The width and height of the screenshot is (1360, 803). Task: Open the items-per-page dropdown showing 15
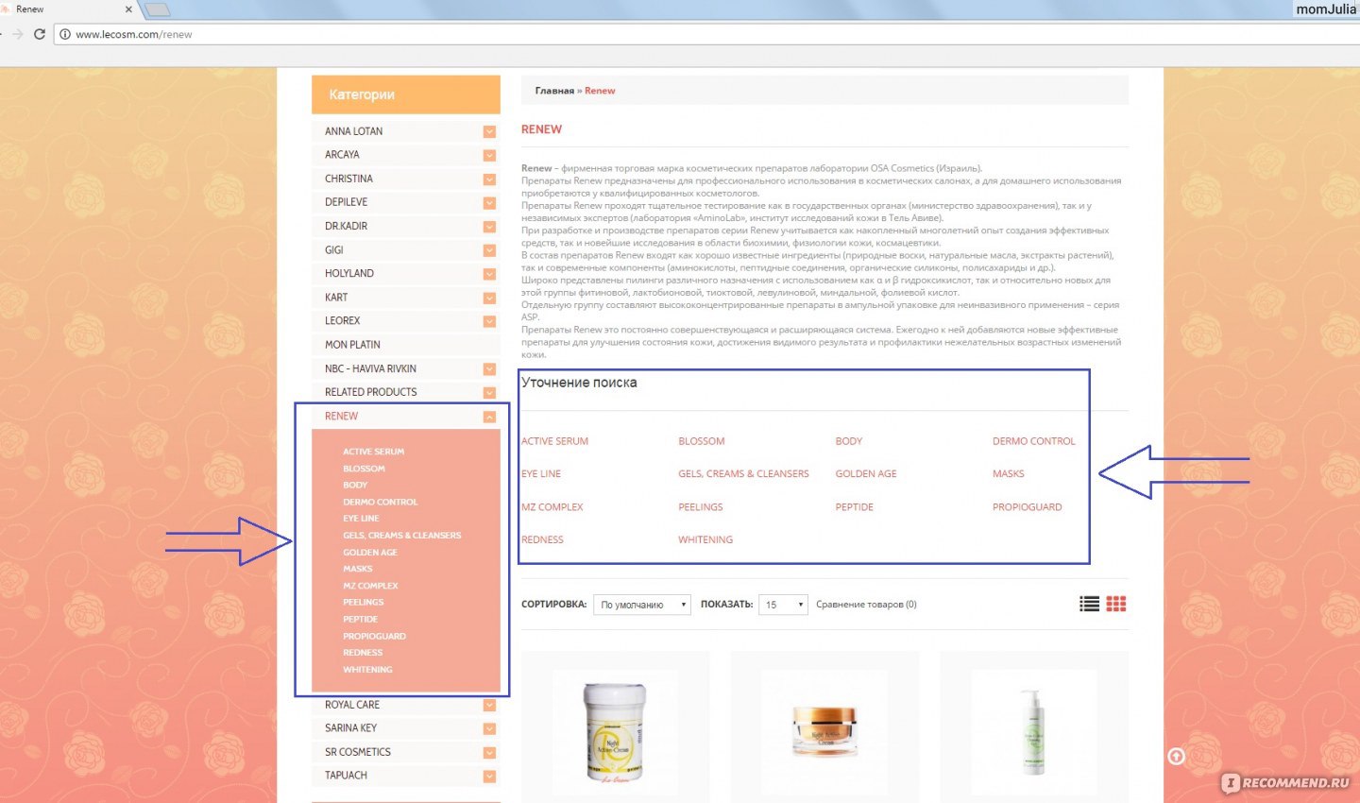(783, 605)
